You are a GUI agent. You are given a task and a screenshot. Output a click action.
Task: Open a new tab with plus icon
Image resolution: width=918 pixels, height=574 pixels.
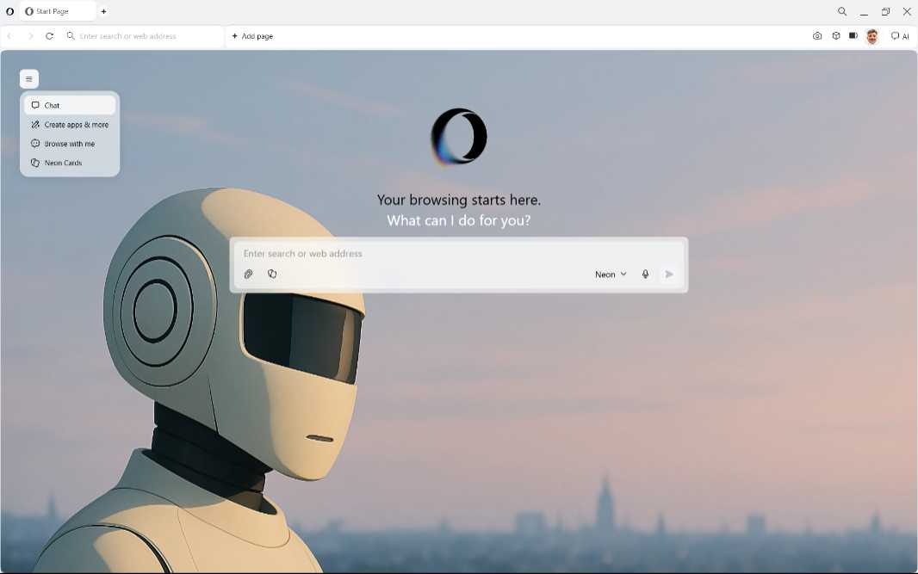click(103, 11)
